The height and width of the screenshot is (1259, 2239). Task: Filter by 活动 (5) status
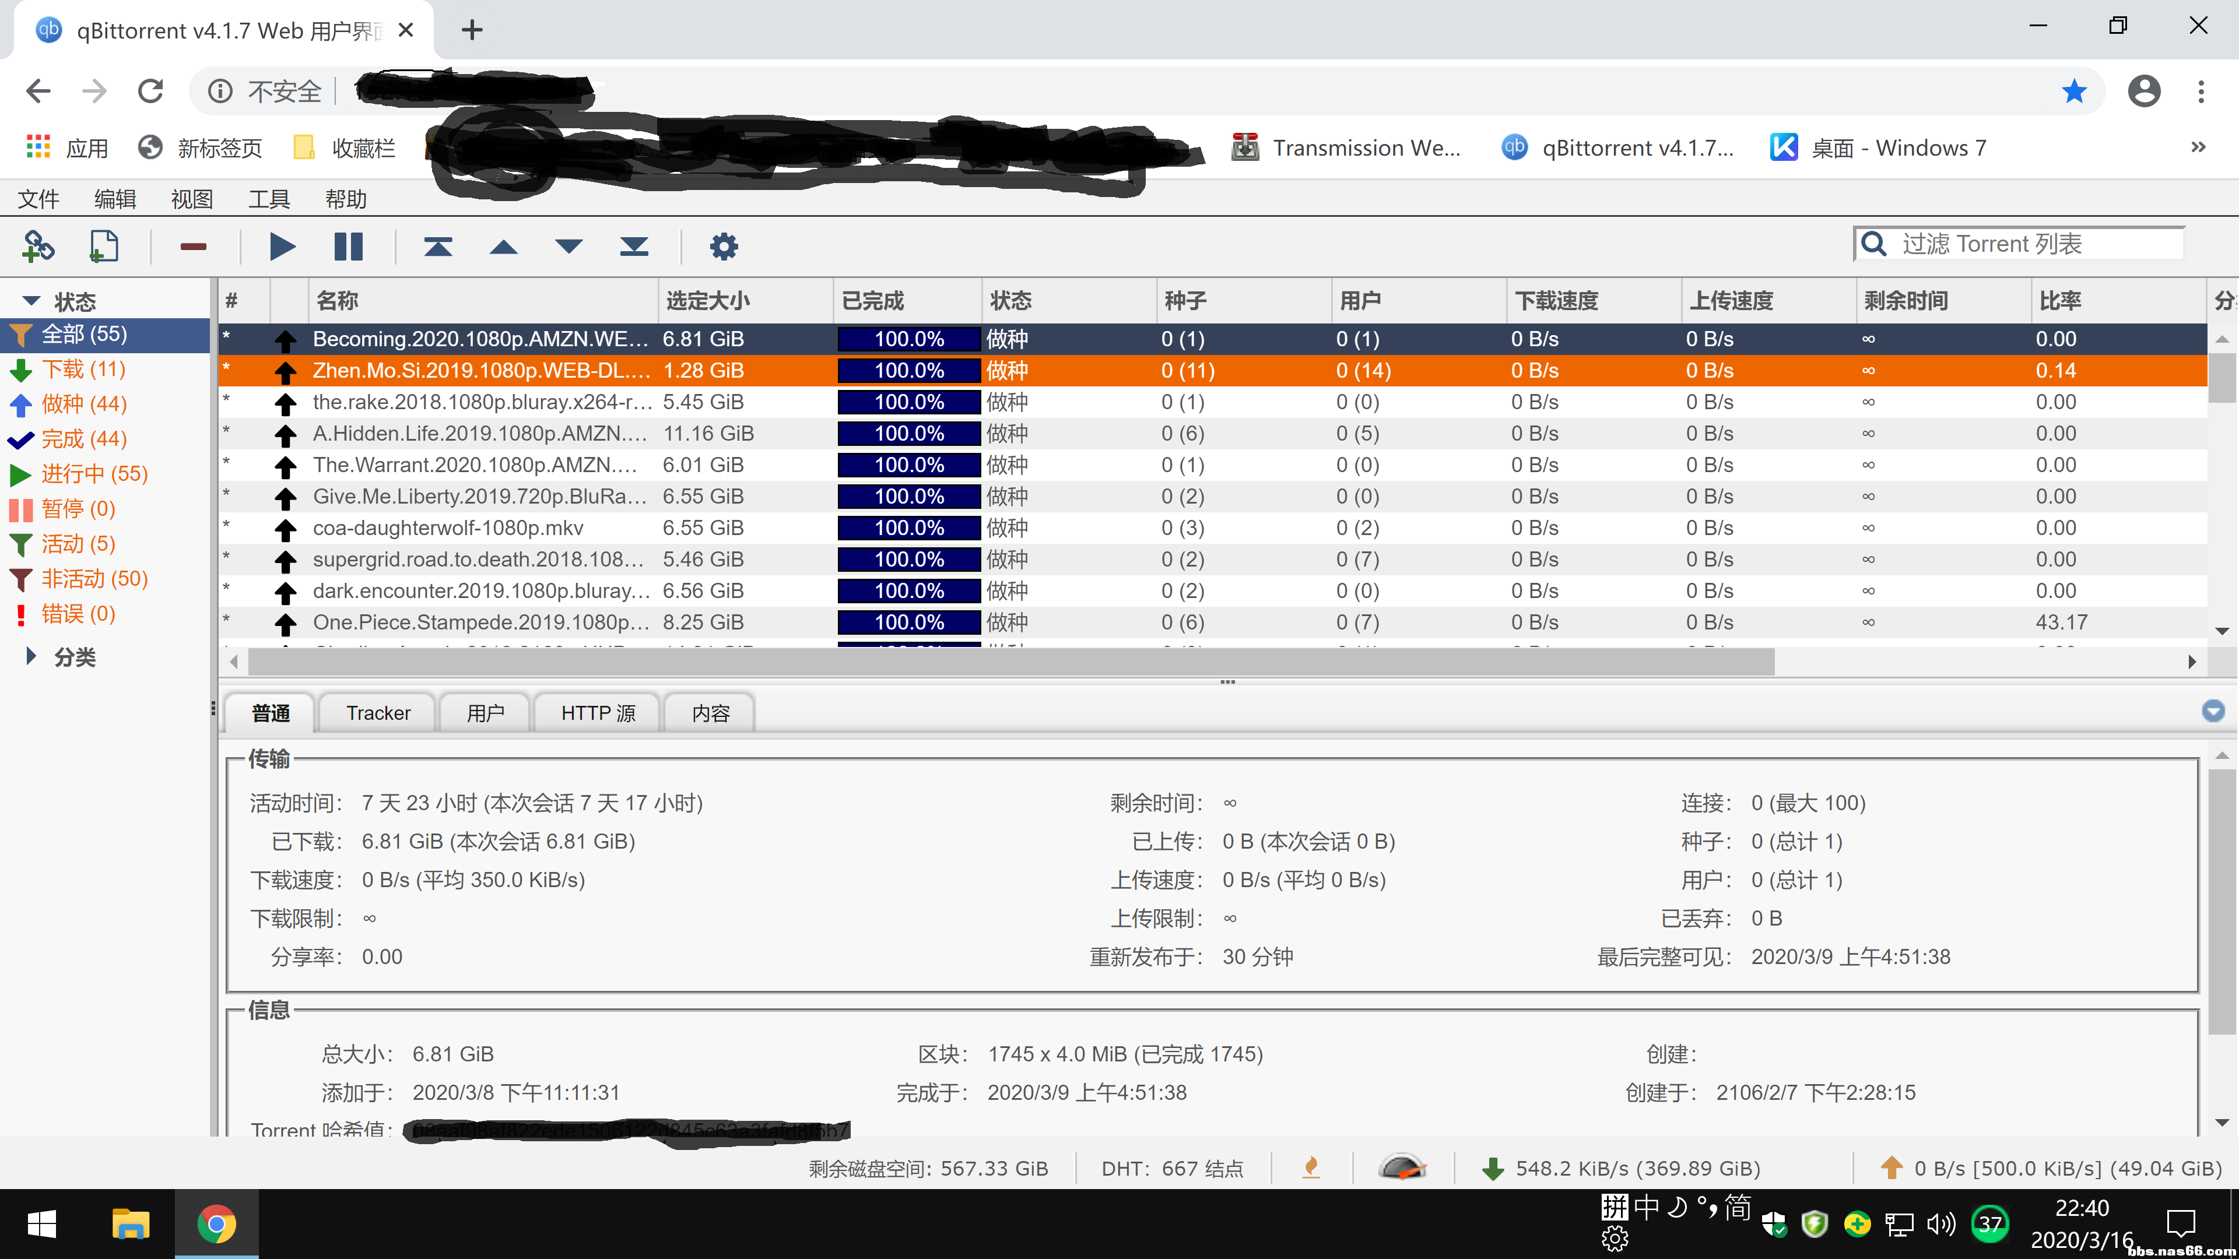[78, 544]
